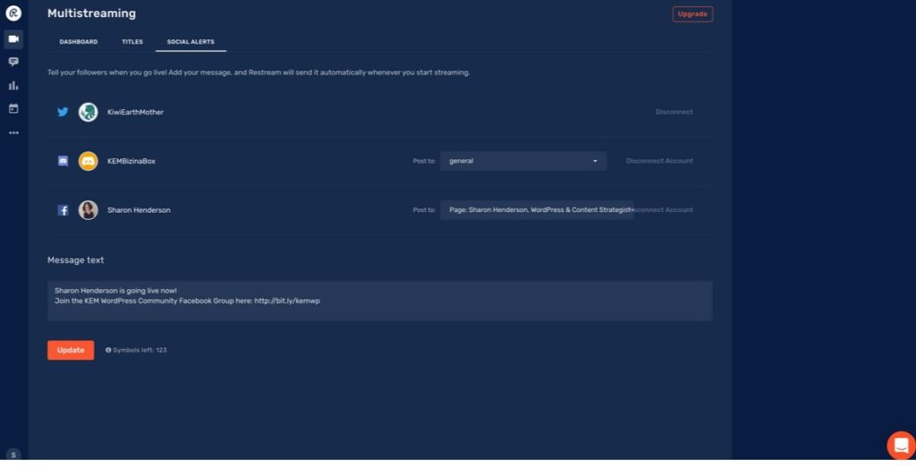Switch to the Dashboard tab
The width and height of the screenshot is (916, 466).
(79, 42)
